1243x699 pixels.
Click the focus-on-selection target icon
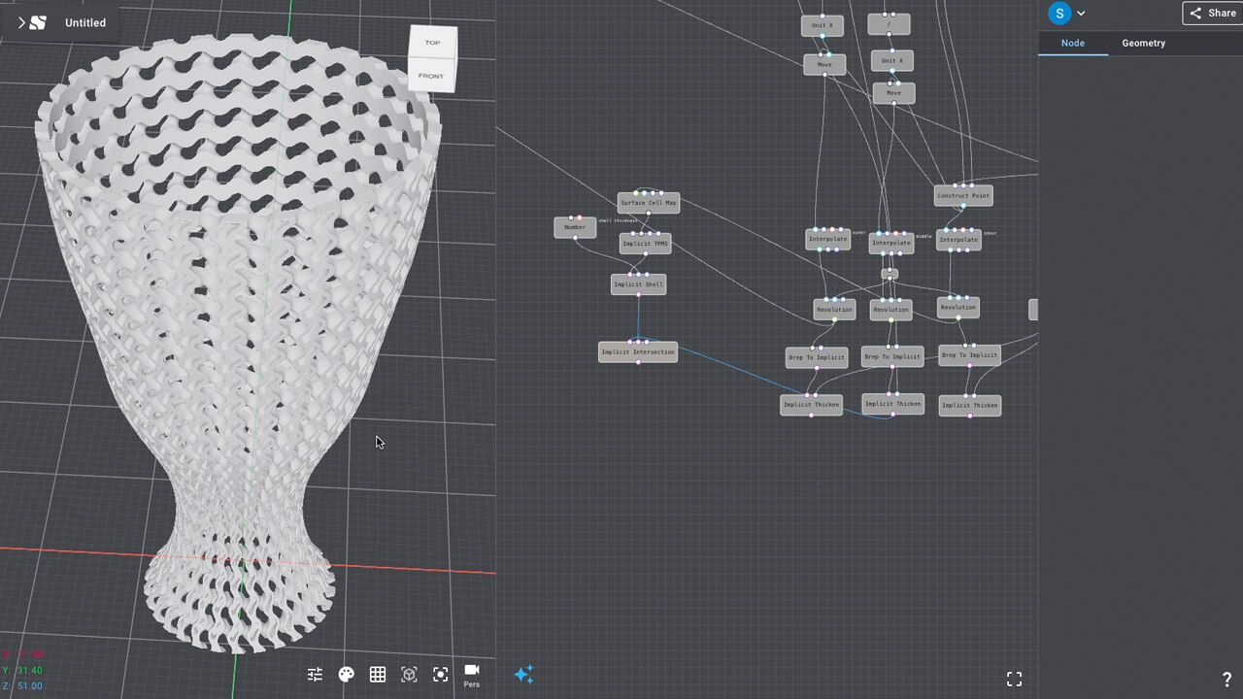pos(441,675)
